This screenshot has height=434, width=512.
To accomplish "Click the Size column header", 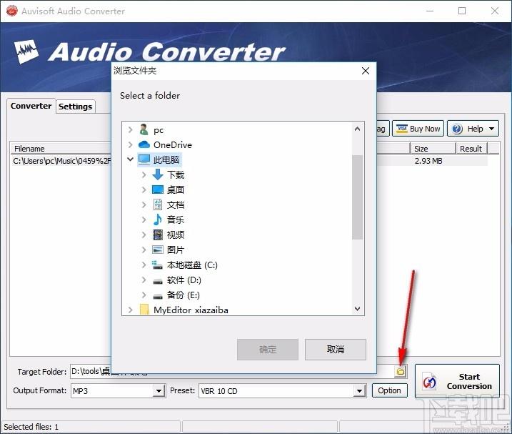I will pos(433,149).
